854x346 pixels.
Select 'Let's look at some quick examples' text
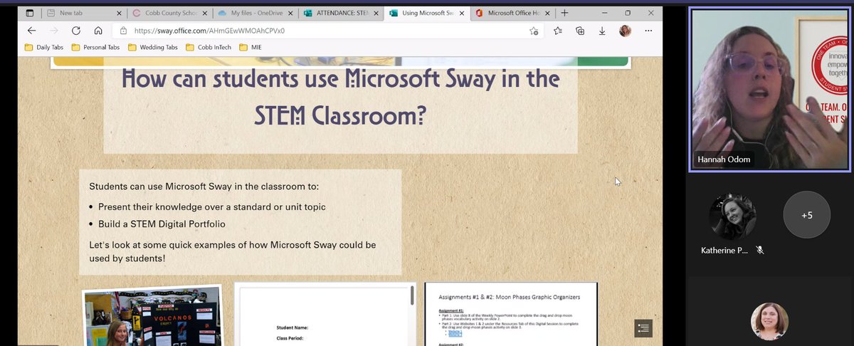pos(233,251)
